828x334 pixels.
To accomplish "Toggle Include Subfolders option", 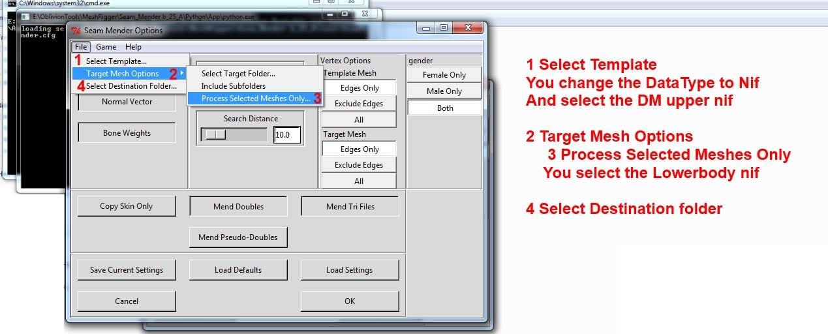I will tap(255, 86).
